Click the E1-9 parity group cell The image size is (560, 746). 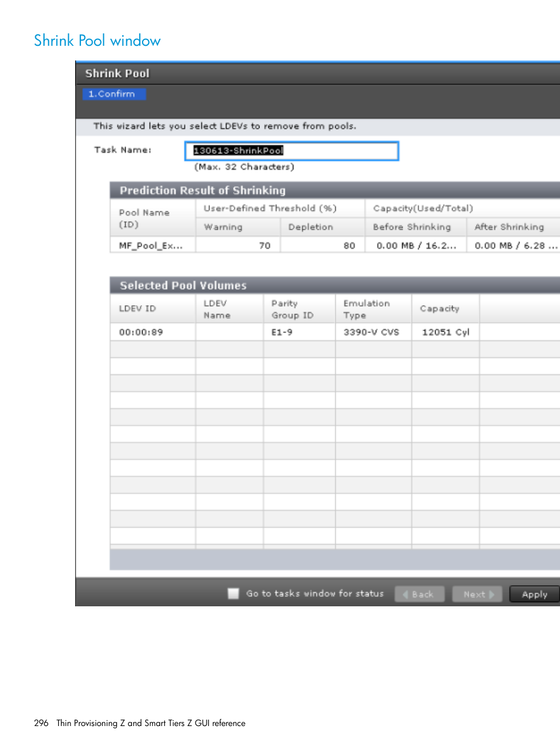pyautogui.click(x=299, y=332)
